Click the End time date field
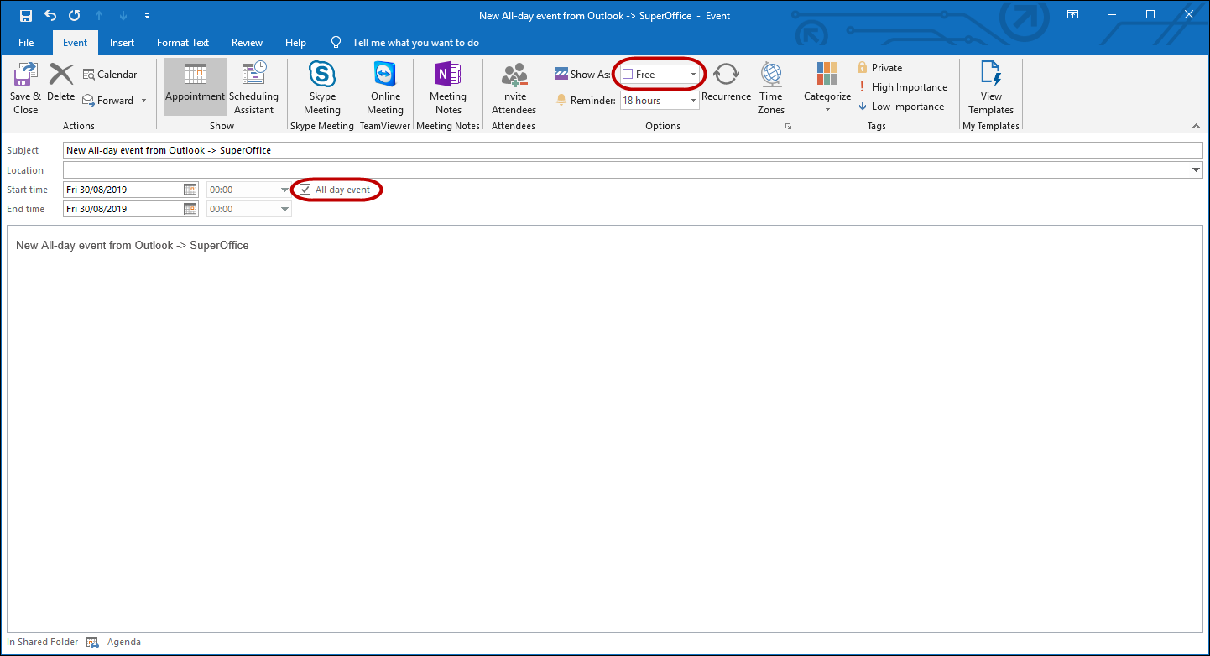Viewport: 1210px width, 656px height. [123, 209]
